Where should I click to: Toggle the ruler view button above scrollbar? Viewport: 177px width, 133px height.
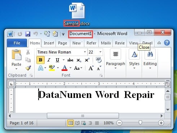tap(168, 84)
